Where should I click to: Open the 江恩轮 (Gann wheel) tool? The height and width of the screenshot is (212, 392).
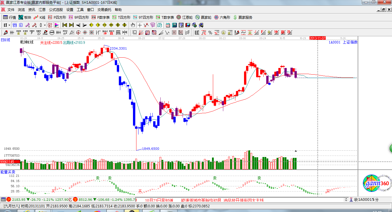pyautogui.click(x=185, y=18)
